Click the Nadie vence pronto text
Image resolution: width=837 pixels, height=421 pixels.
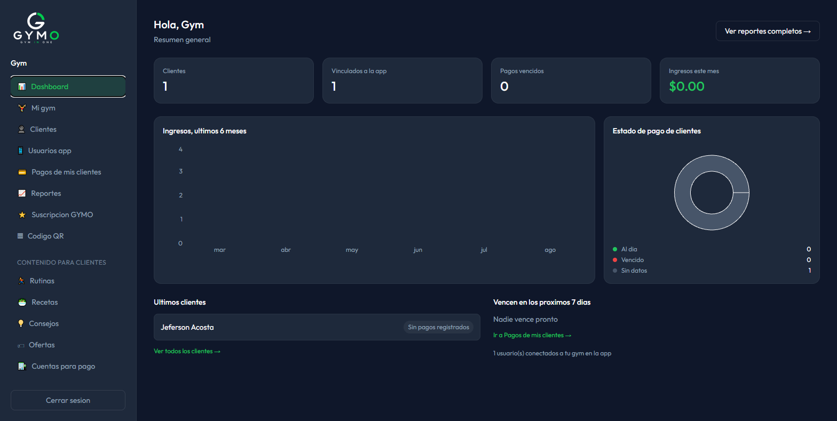point(525,319)
